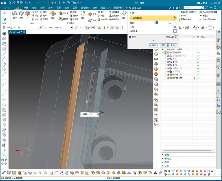Open the 分析 ribbon tab
This screenshot has width=222, height=181.
click(x=50, y=8)
